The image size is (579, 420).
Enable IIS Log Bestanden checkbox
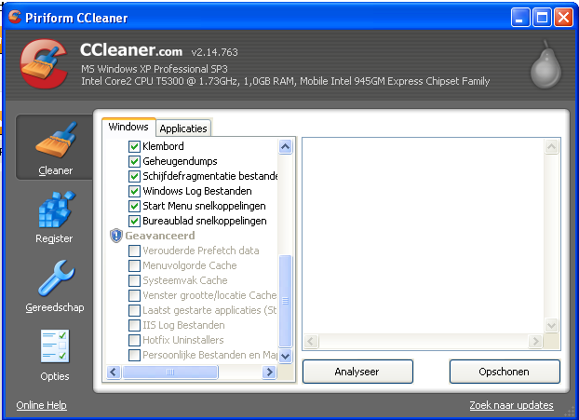134,325
